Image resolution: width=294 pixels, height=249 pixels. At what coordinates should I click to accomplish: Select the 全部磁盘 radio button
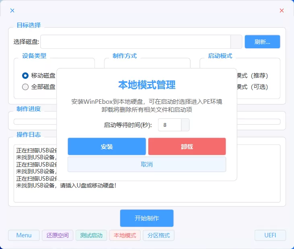click(25, 87)
